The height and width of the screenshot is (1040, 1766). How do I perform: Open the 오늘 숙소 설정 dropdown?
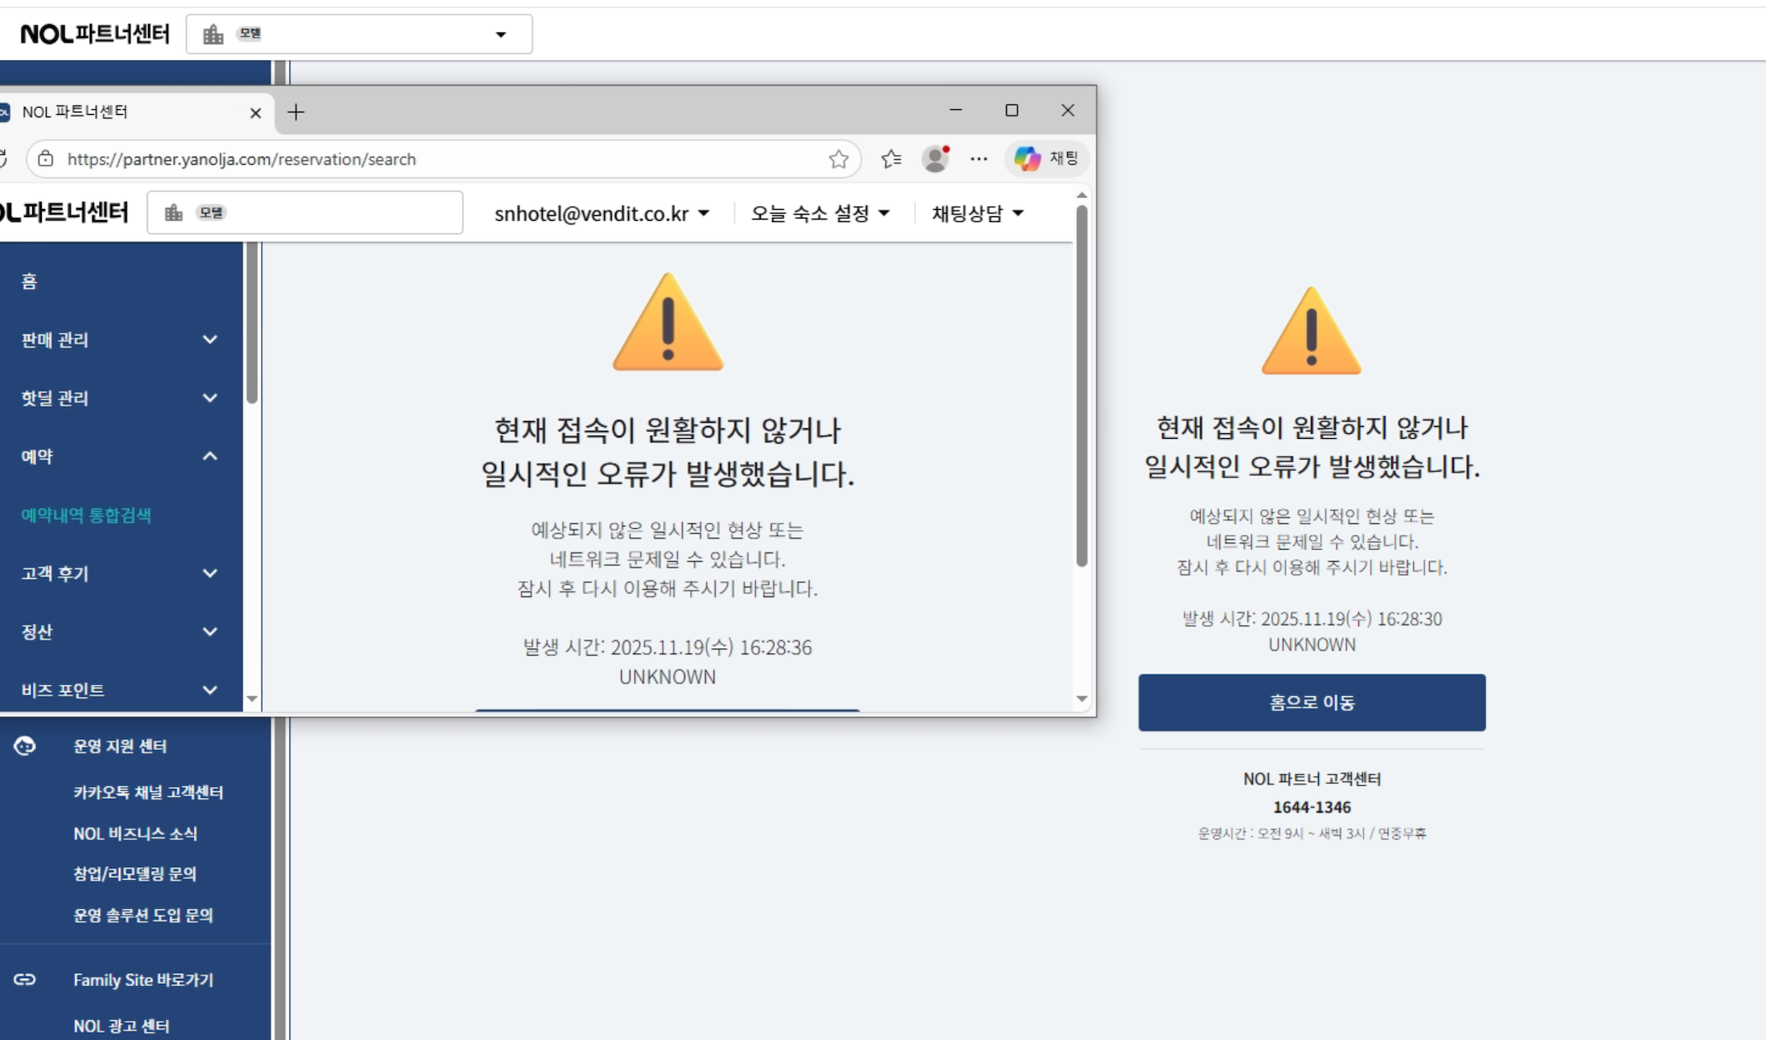pyautogui.click(x=819, y=214)
